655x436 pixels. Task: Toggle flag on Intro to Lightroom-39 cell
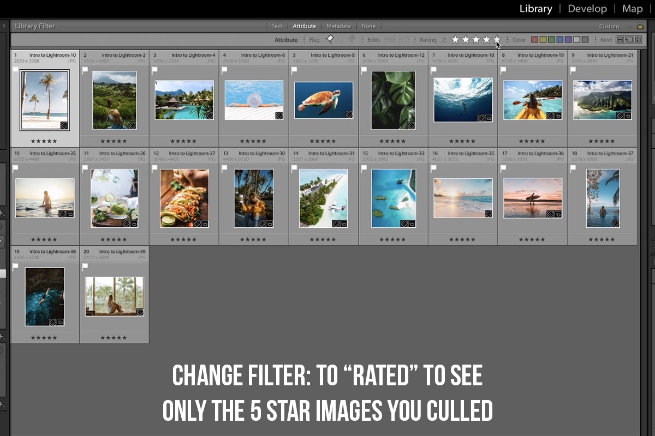pyautogui.click(x=85, y=267)
